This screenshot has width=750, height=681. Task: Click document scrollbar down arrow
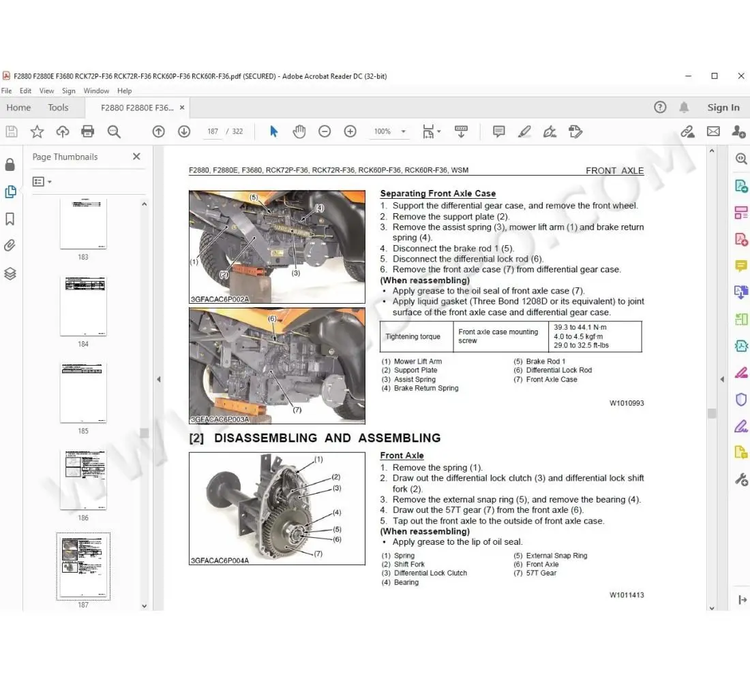712,608
